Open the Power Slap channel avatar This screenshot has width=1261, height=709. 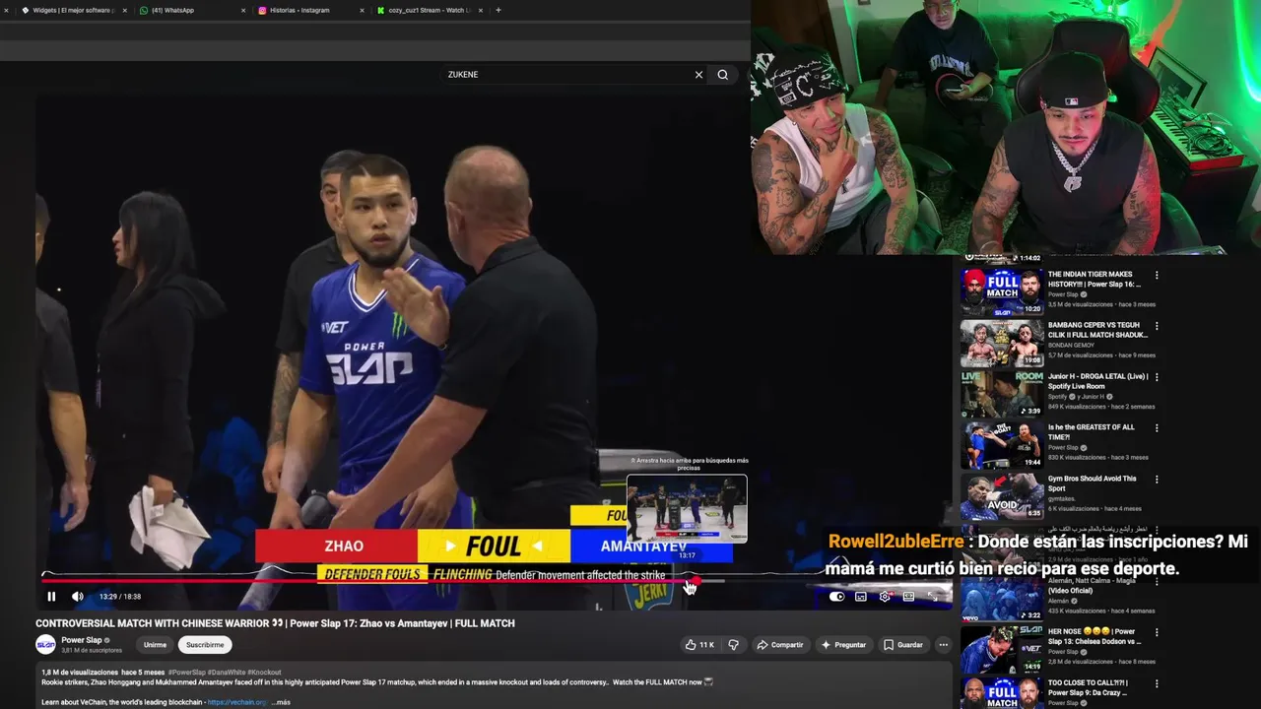(x=45, y=645)
